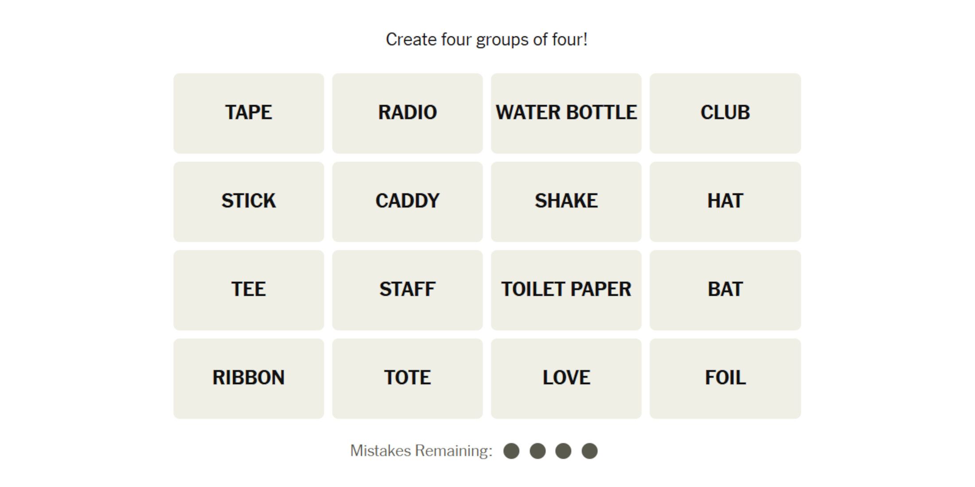Image resolution: width=975 pixels, height=487 pixels.
Task: Select the WATER BOTTLE tile
Action: pyautogui.click(x=566, y=113)
